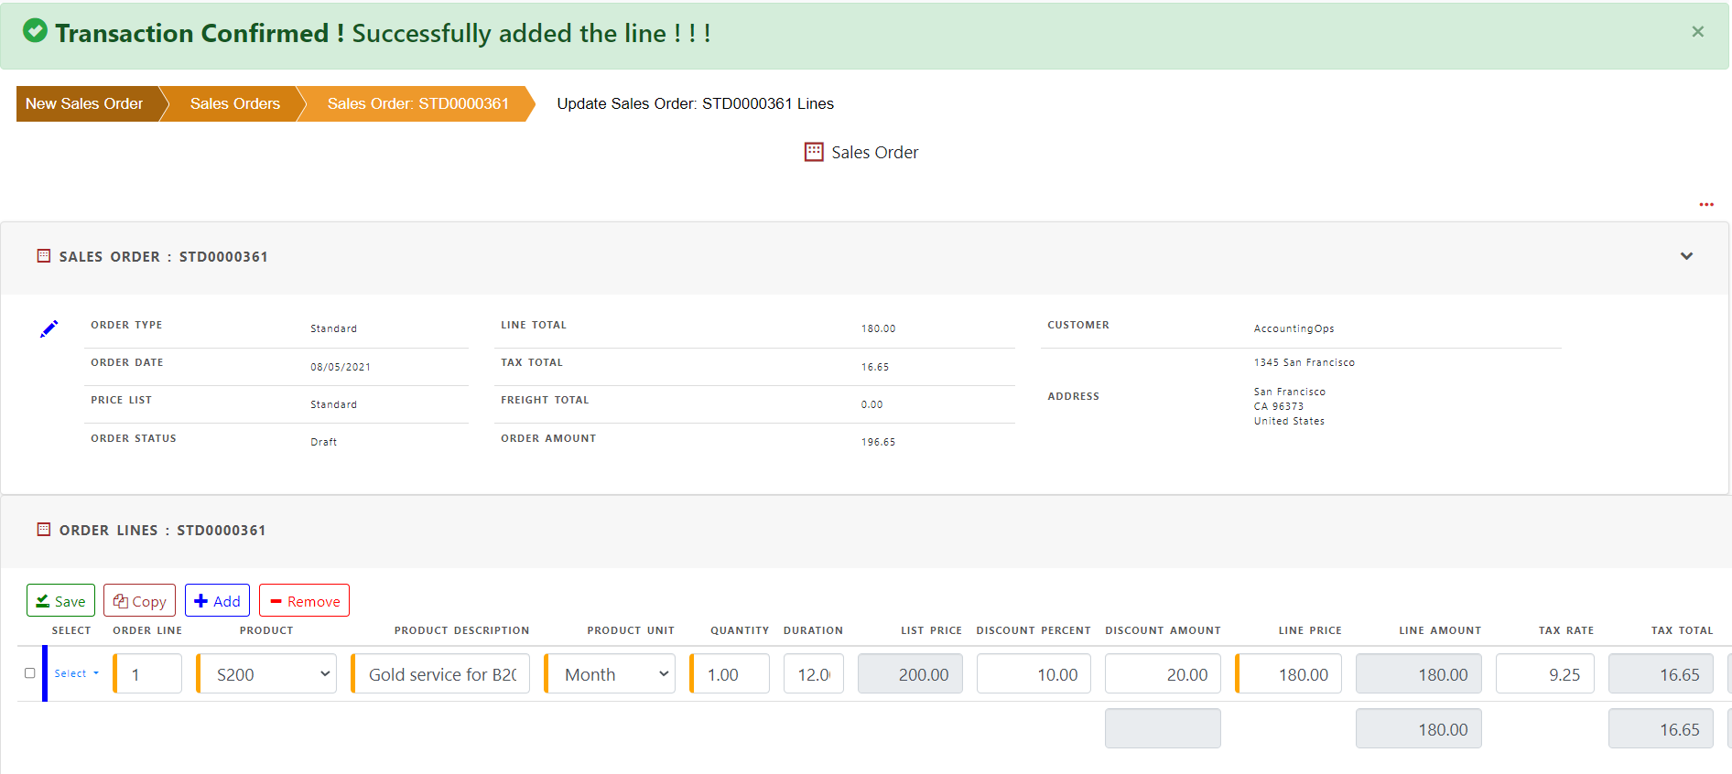Screen dimensions: 1732x774
Task: Open the red three-dots more menu
Action: [x=1706, y=204]
